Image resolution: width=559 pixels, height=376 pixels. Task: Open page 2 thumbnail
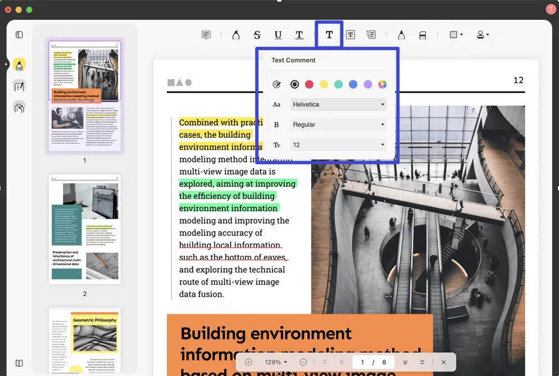pos(85,229)
